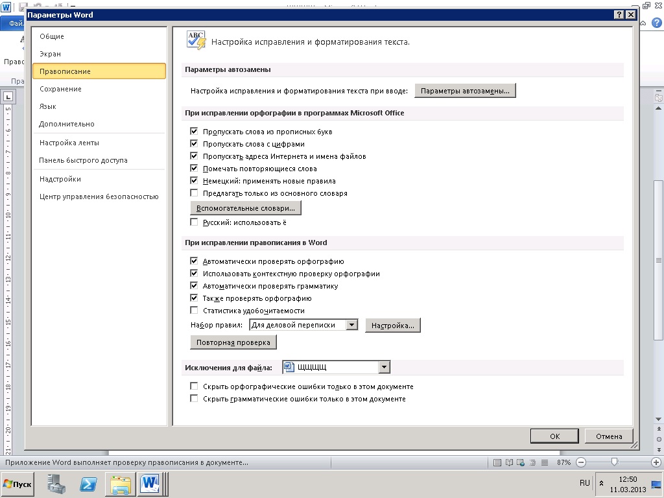Click the dialog's question mark help button
Image resolution: width=664 pixels, height=498 pixels.
[619, 14]
